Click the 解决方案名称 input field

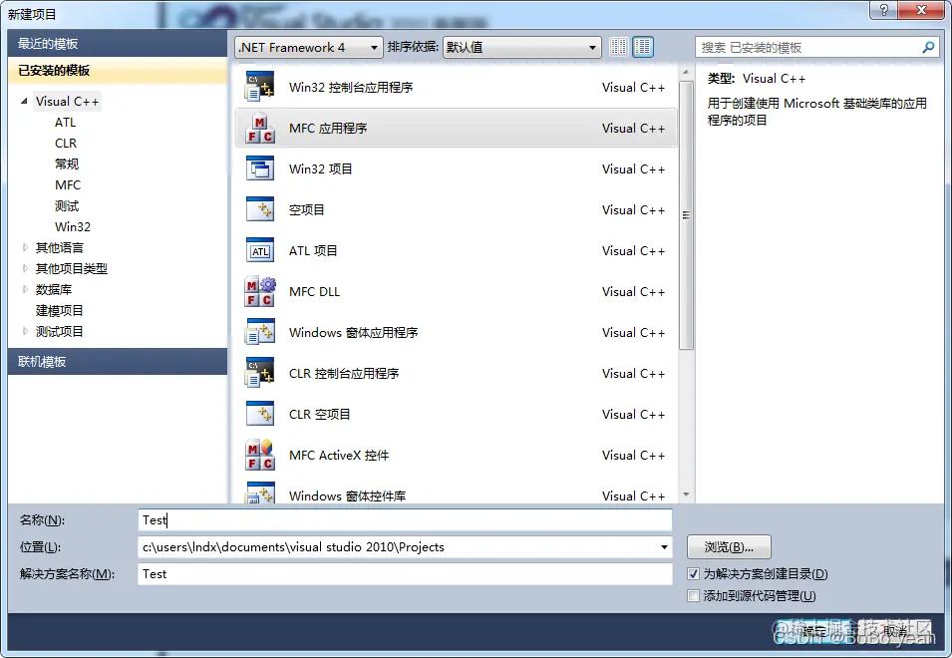pos(405,573)
